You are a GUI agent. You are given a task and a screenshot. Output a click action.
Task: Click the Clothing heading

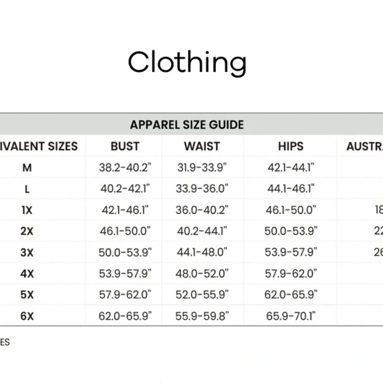tap(187, 63)
